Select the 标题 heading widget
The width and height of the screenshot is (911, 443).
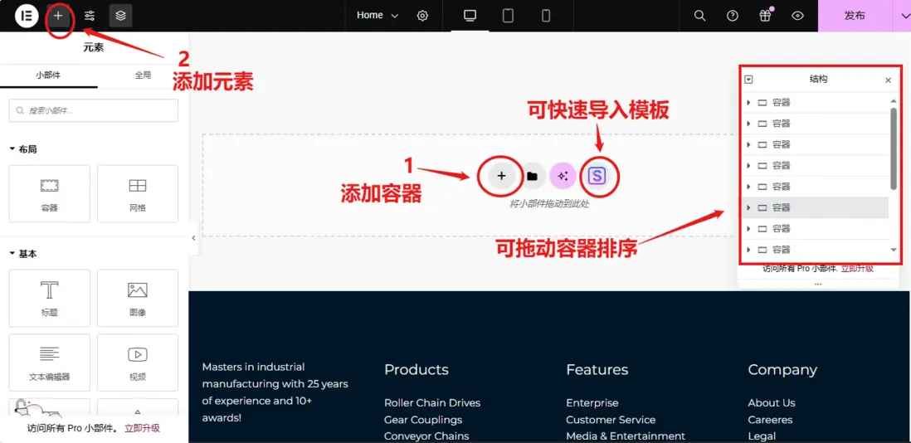(x=50, y=298)
